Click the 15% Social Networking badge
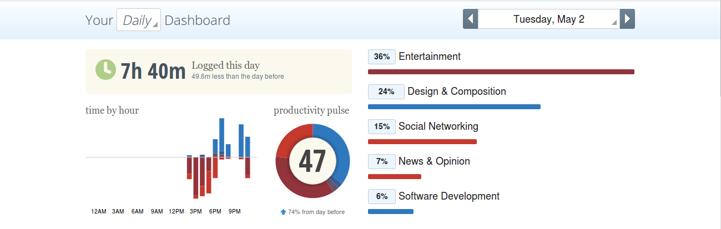The image size is (721, 229). [382, 126]
